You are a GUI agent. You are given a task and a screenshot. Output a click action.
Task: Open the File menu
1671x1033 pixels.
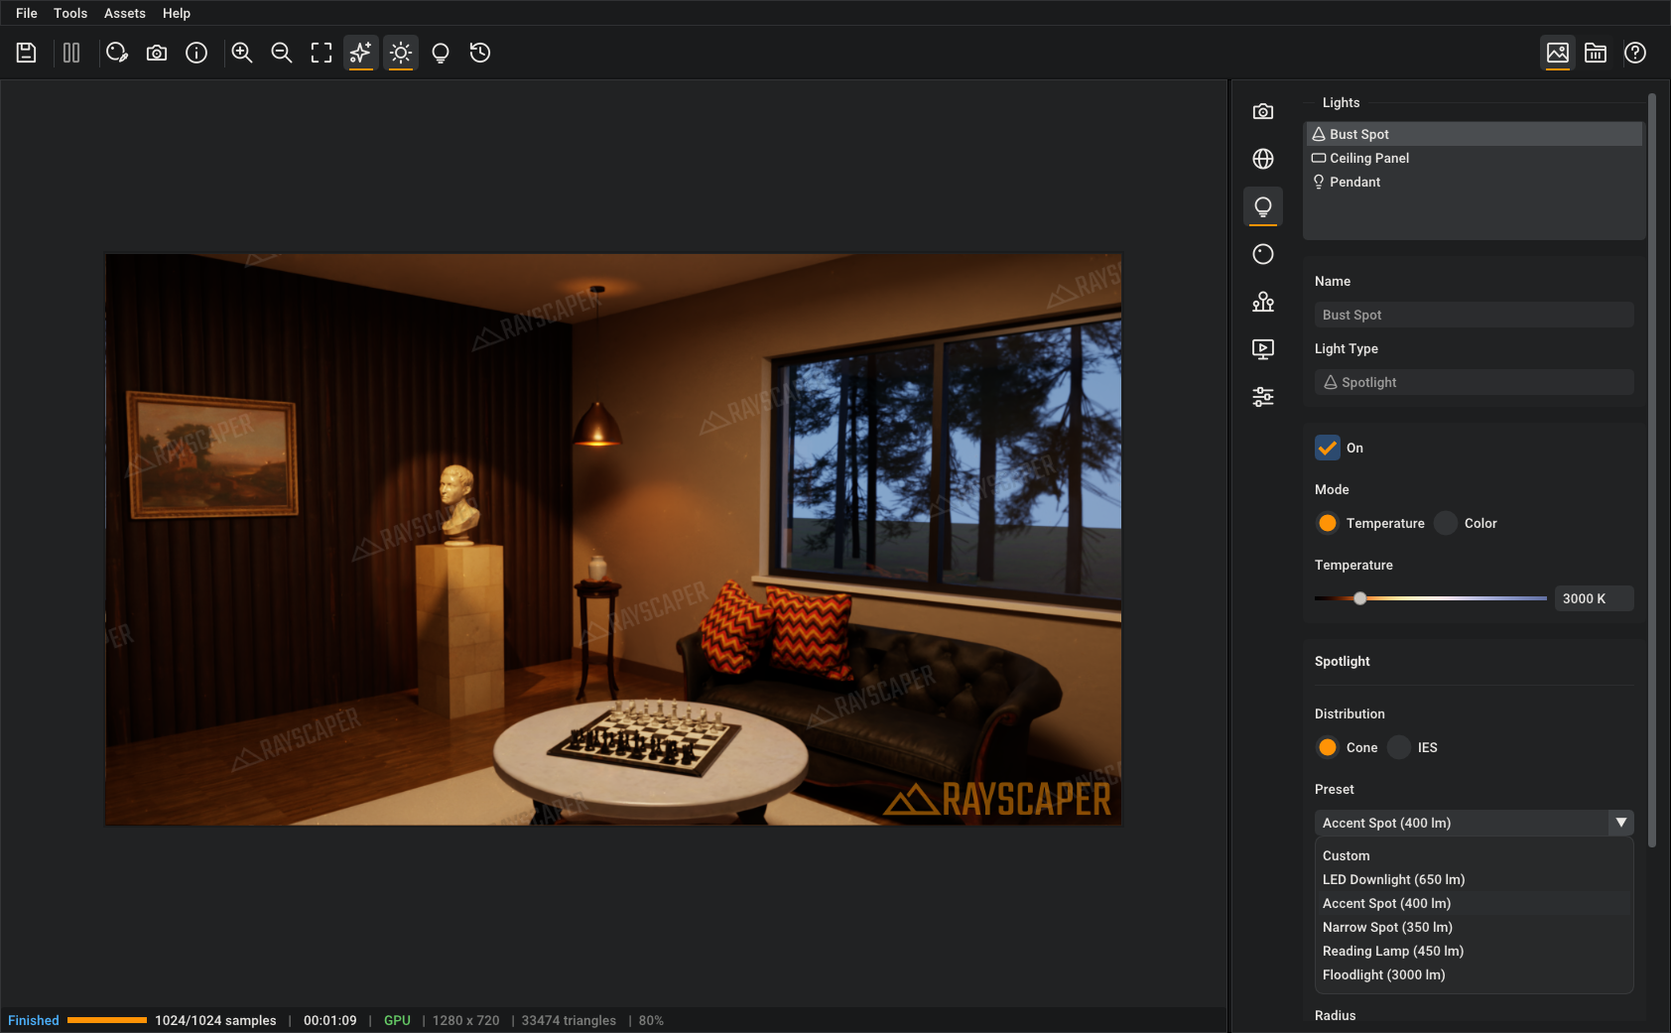click(x=27, y=13)
